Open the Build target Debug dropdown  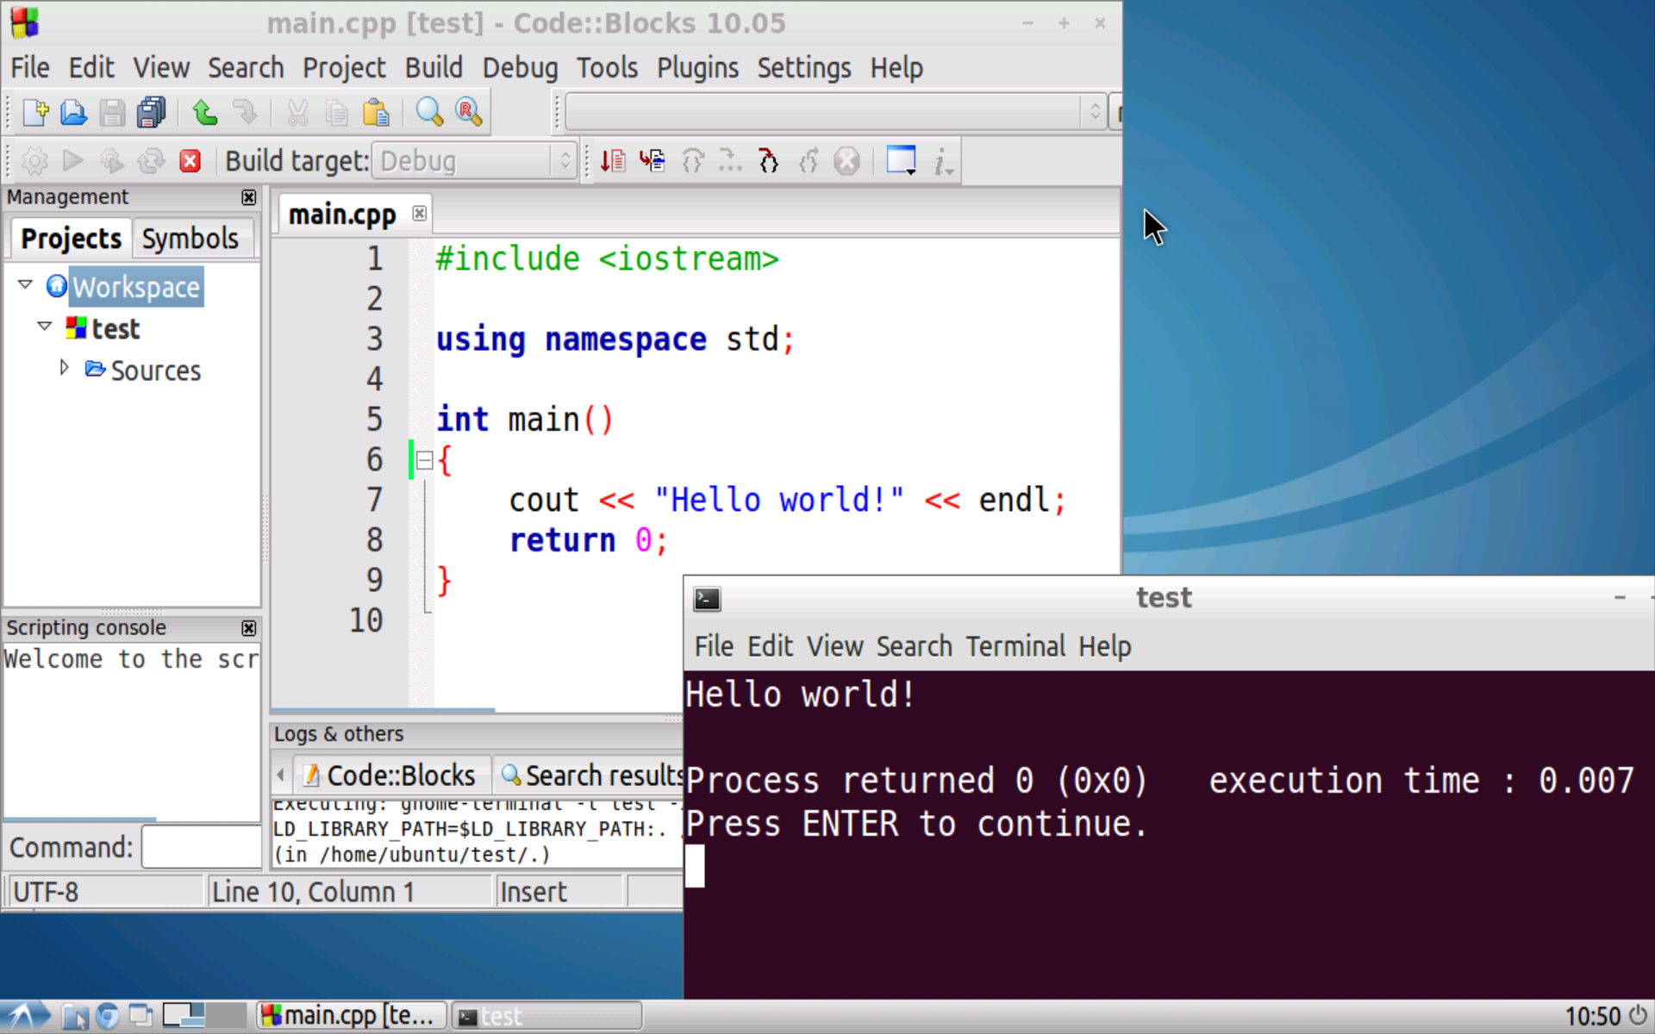(474, 161)
